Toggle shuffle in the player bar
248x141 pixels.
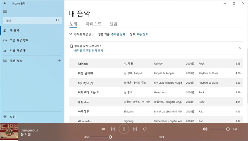(x=103, y=129)
